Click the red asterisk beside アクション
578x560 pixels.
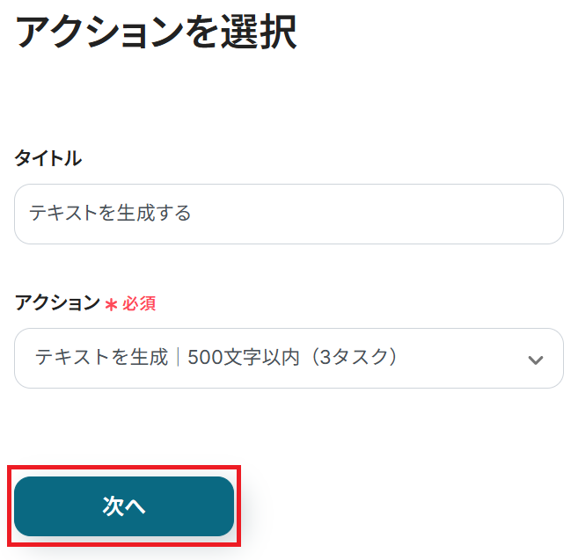[x=111, y=305]
